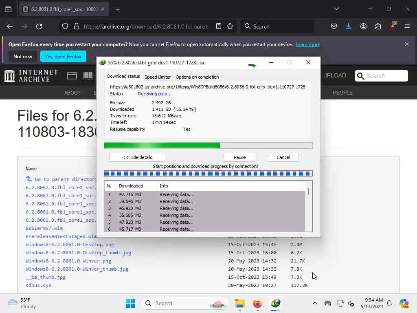Open the Firefox hamburger menu
This screenshot has width=417, height=313.
tap(407, 26)
